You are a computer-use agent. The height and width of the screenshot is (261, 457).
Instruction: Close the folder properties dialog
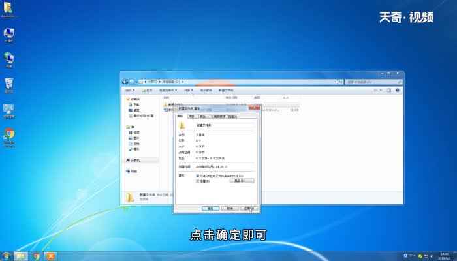[254, 108]
